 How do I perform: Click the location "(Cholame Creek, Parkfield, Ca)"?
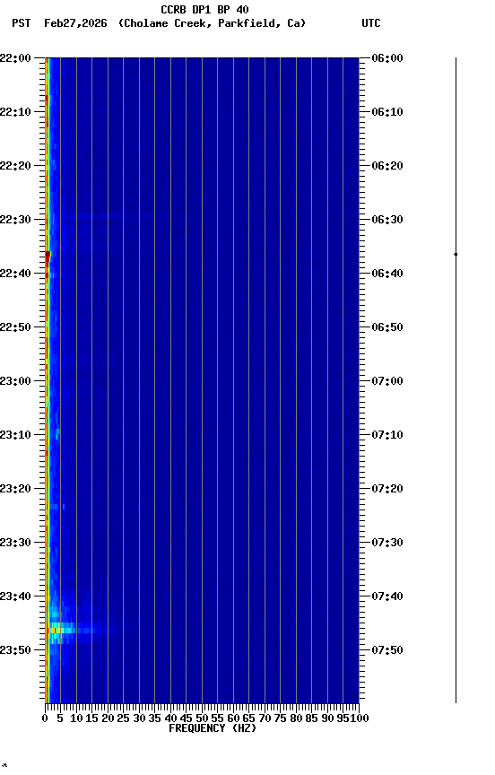(212, 23)
